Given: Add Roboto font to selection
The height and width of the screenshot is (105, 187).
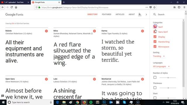Looking at the screenshot, I should 46,31.
